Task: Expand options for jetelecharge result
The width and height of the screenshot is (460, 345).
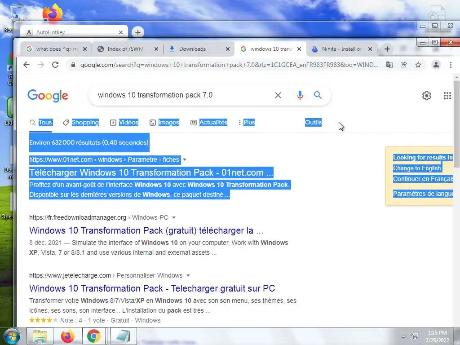Action: (188, 275)
